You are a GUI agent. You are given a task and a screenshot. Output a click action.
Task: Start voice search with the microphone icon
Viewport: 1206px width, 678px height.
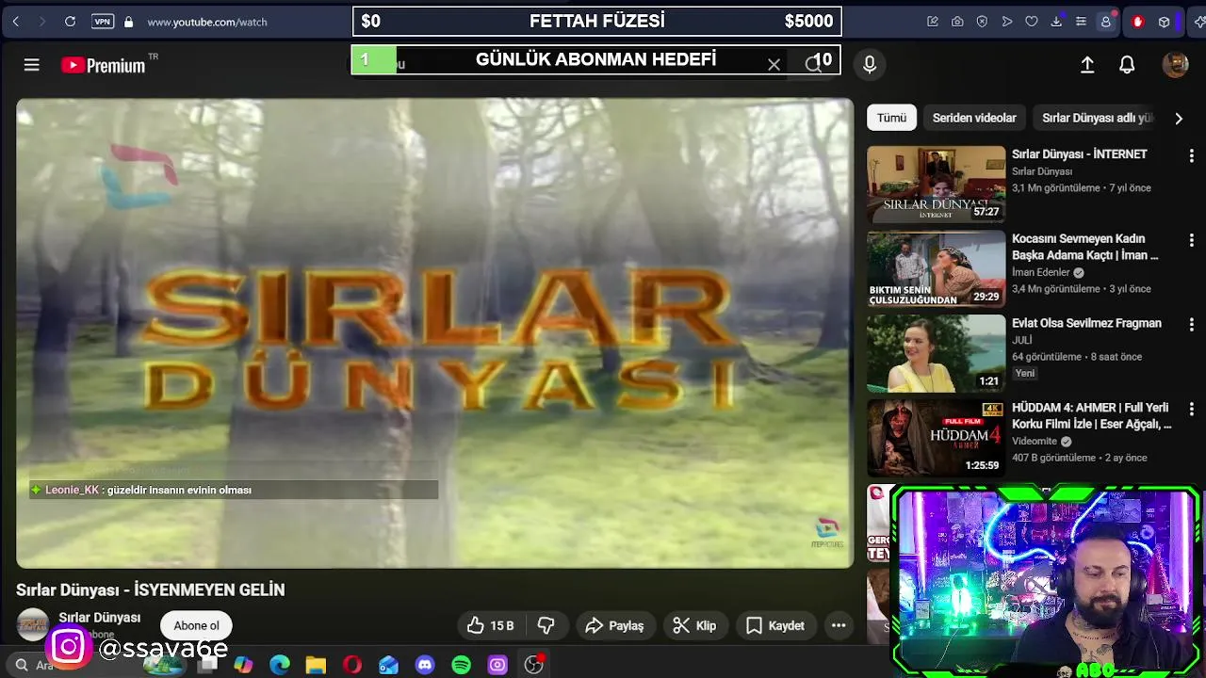pos(870,64)
